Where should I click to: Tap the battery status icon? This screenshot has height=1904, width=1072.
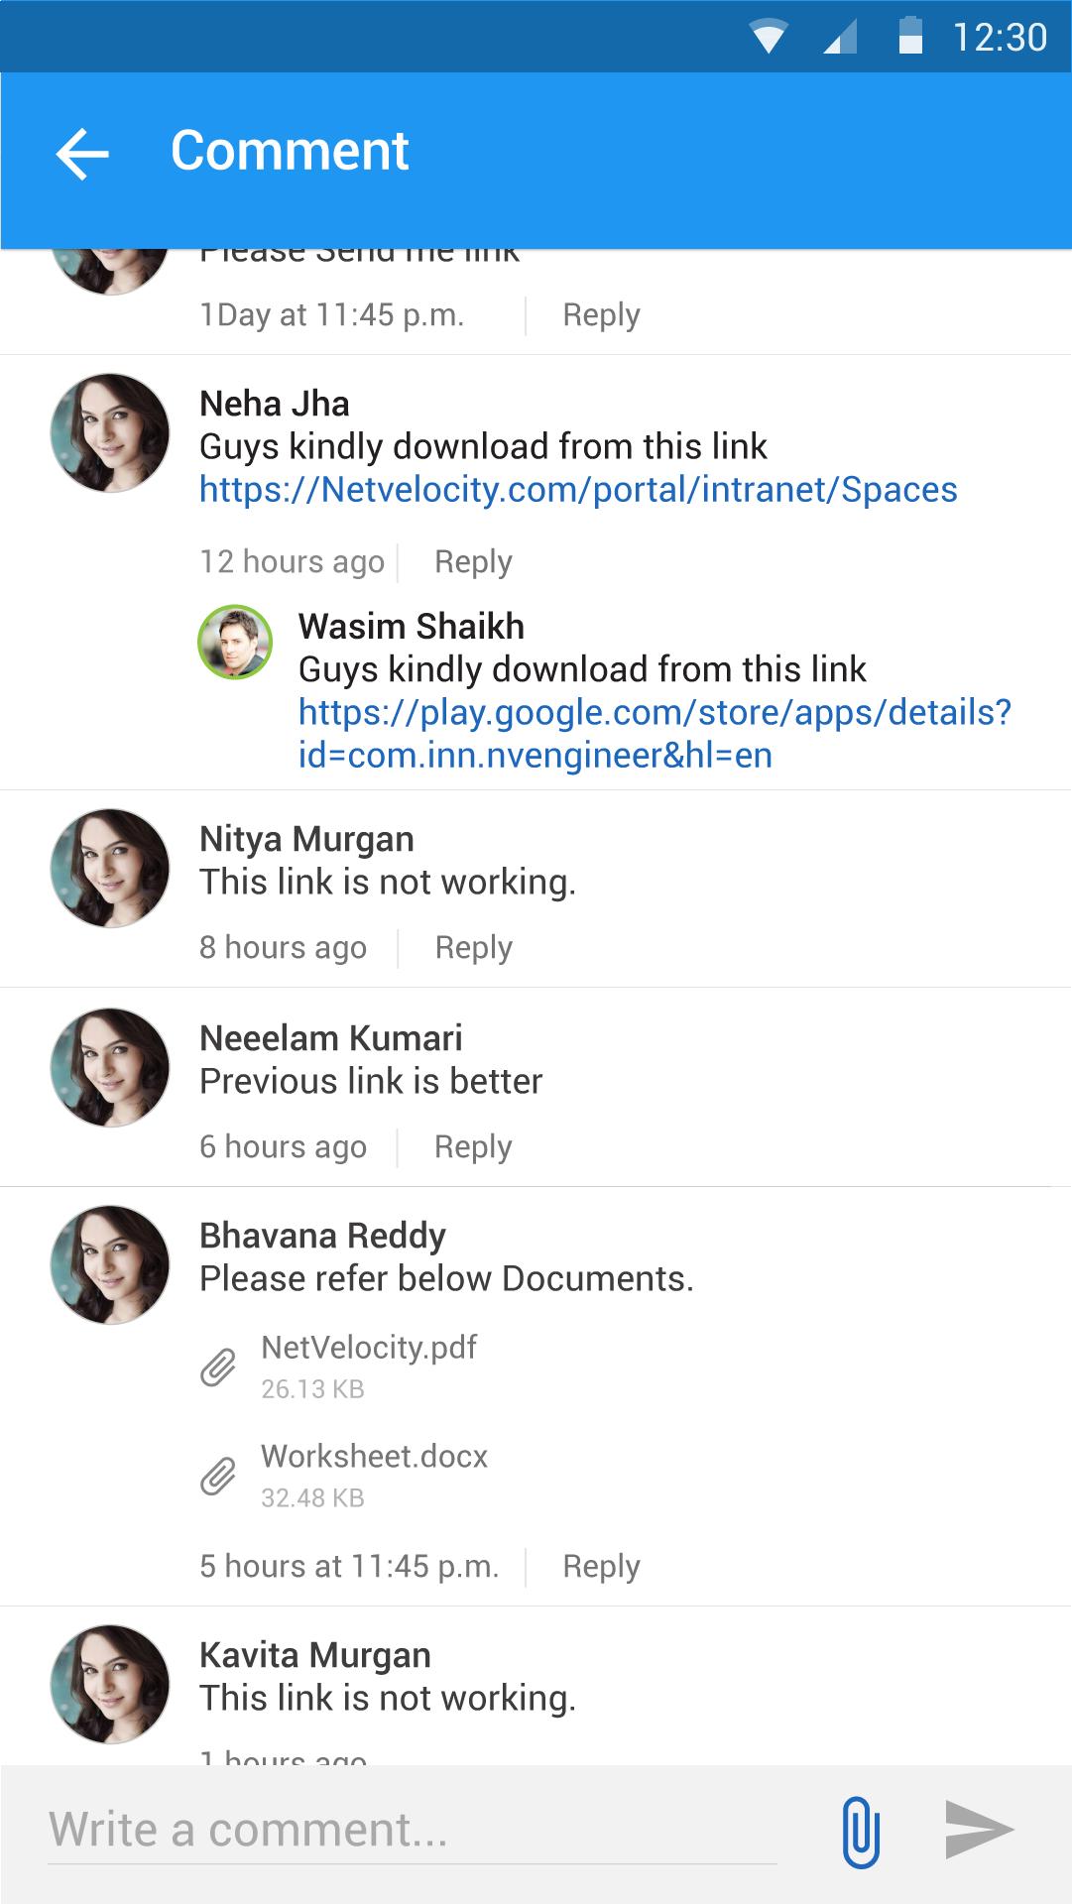[x=910, y=36]
